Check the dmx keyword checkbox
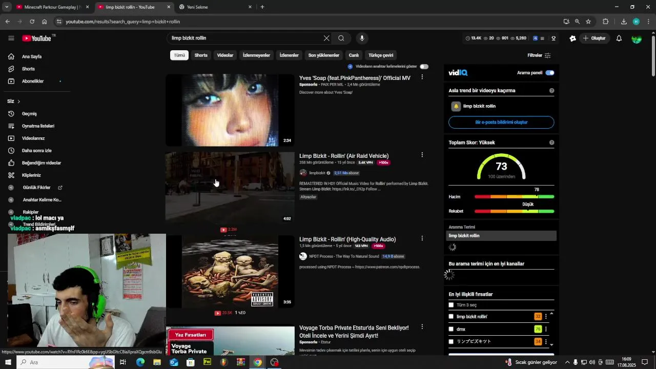This screenshot has width=656, height=369. pos(451,329)
